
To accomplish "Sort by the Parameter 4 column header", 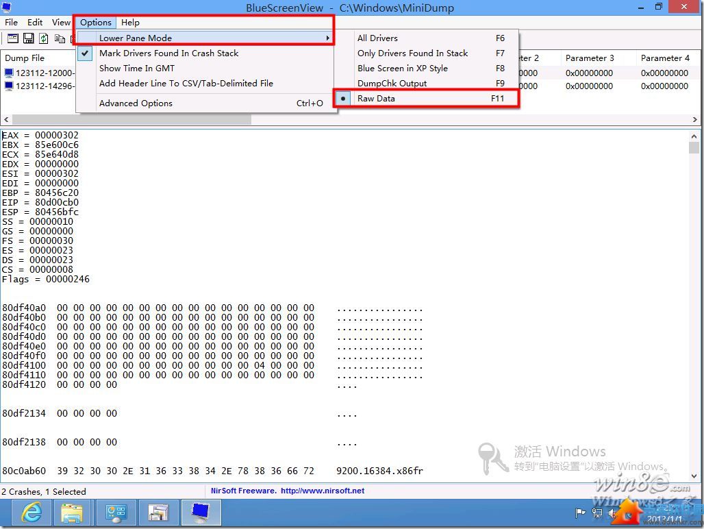I will tap(668, 58).
